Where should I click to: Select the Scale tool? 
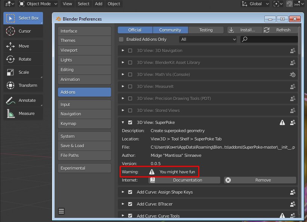point(23,72)
